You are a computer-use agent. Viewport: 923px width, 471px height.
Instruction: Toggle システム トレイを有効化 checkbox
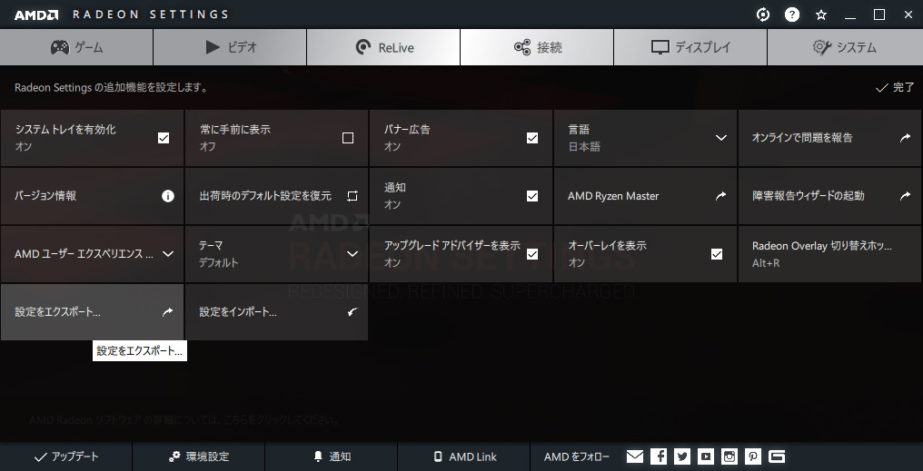(164, 138)
